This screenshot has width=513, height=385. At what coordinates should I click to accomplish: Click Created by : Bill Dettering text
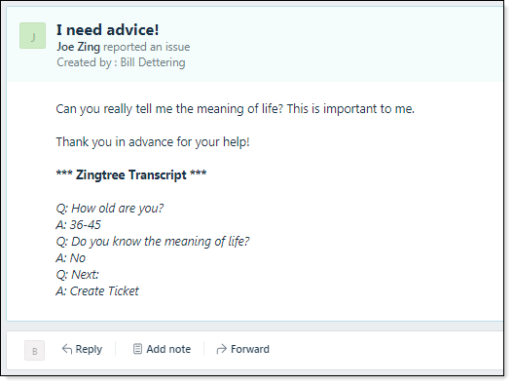(x=121, y=62)
